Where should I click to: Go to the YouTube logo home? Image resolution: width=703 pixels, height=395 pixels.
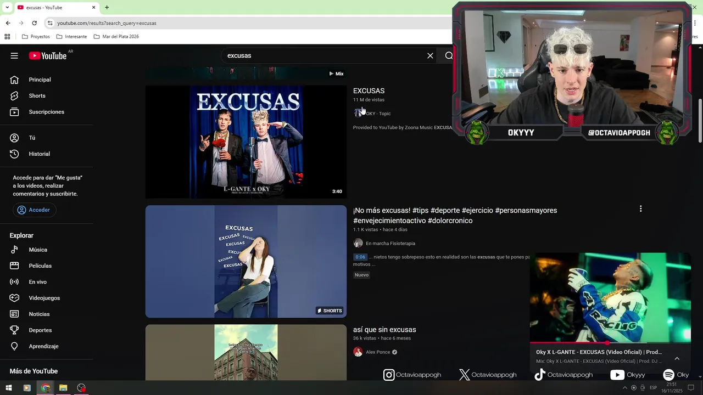click(48, 55)
